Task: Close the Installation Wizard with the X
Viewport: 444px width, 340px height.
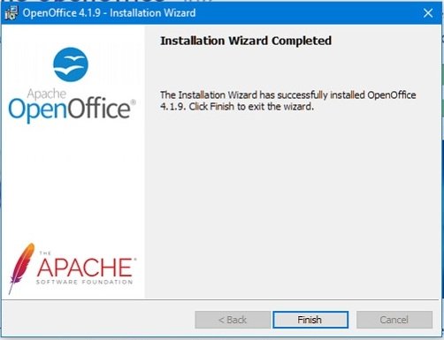Action: (428, 13)
